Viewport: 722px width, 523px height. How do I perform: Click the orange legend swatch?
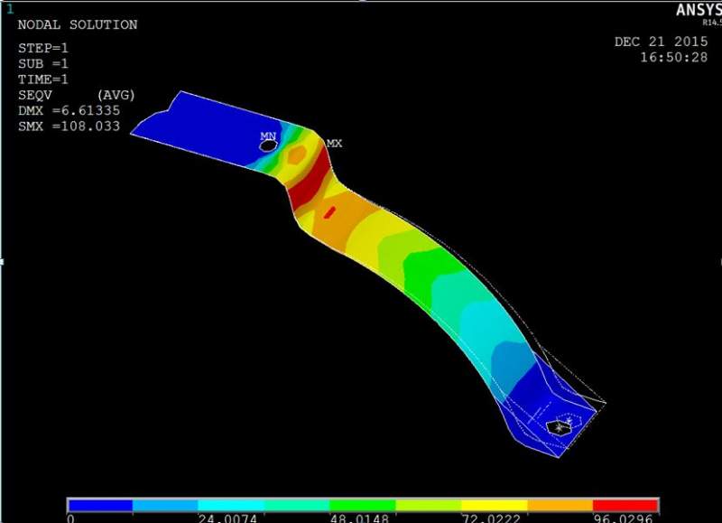[560, 506]
